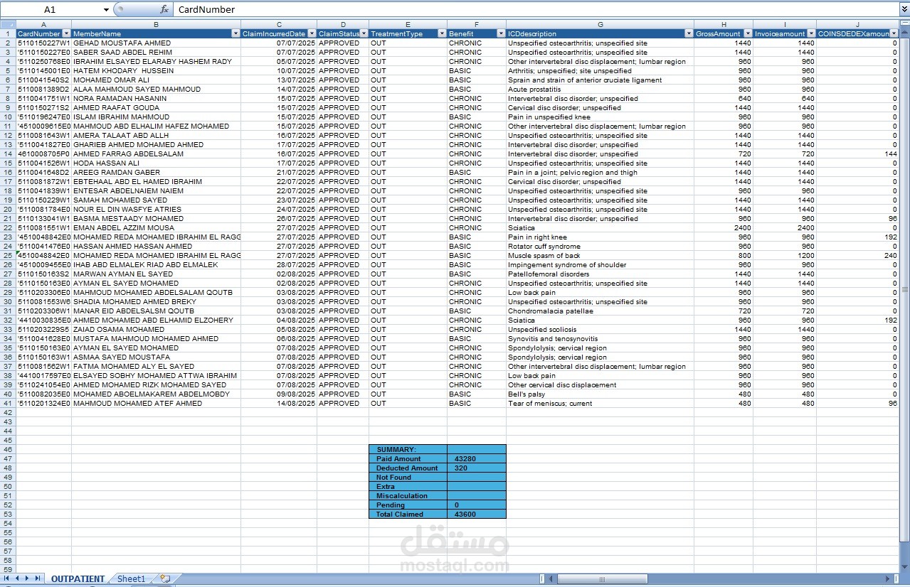Click the cell Acute prostatitis
Image resolution: width=910 pixels, height=587 pixels.
click(600, 89)
